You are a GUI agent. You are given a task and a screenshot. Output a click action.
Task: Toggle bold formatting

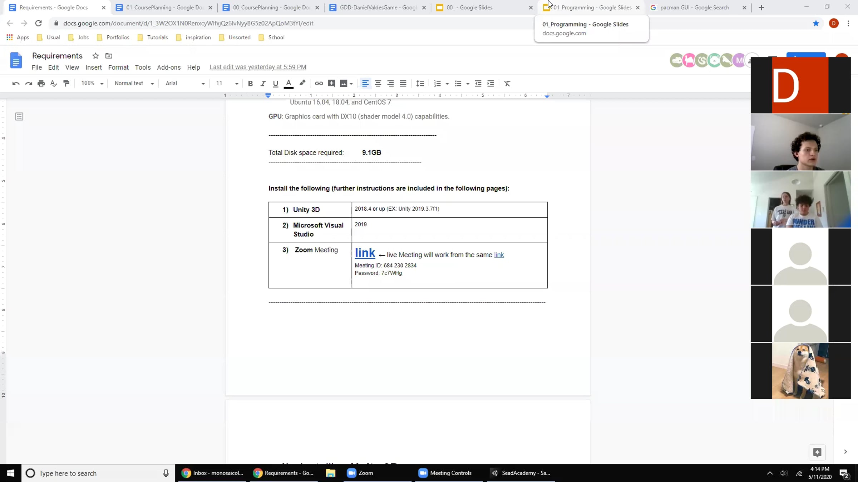pos(250,84)
